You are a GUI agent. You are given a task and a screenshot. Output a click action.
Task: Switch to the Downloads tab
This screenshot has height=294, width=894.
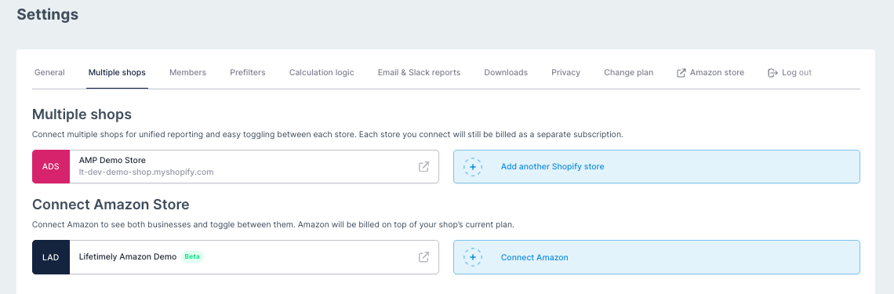click(x=506, y=72)
